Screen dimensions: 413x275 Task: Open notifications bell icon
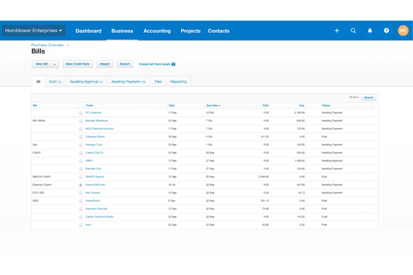370,31
